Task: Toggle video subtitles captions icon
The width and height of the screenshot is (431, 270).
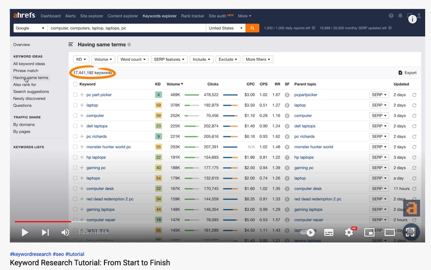Action: [329, 232]
